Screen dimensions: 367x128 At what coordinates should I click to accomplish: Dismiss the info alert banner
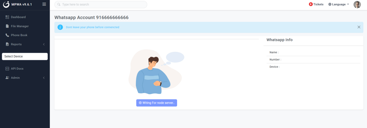pyautogui.click(x=359, y=27)
